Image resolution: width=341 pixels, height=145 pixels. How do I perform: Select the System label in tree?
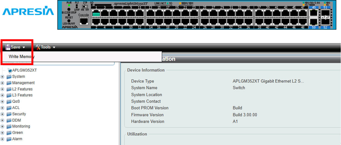[x=19, y=77]
